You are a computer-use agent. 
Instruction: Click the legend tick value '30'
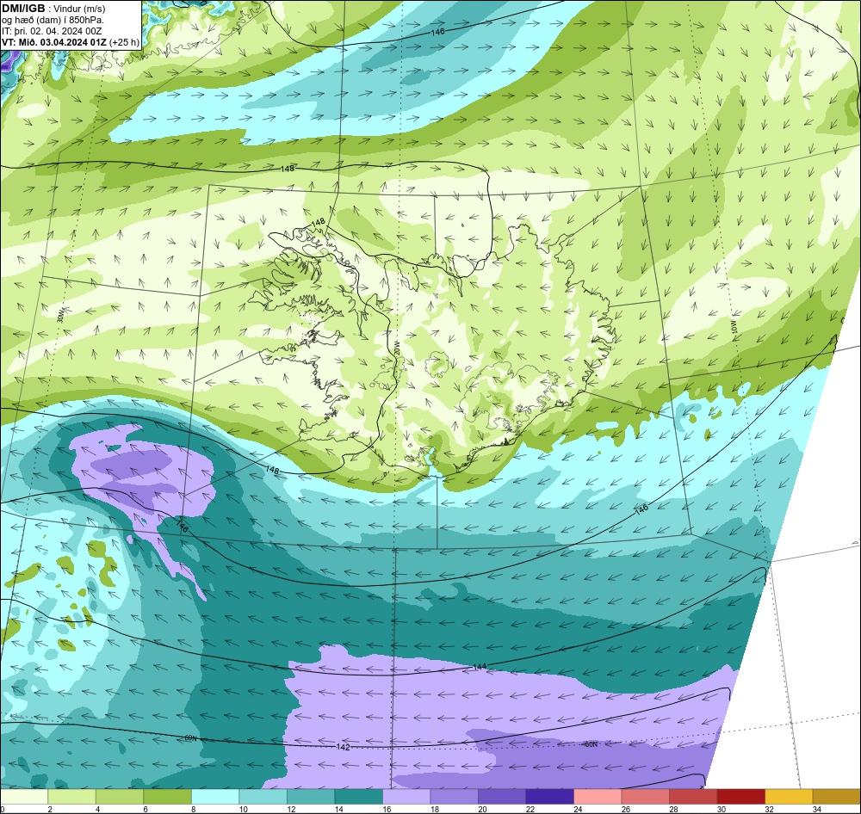click(721, 809)
